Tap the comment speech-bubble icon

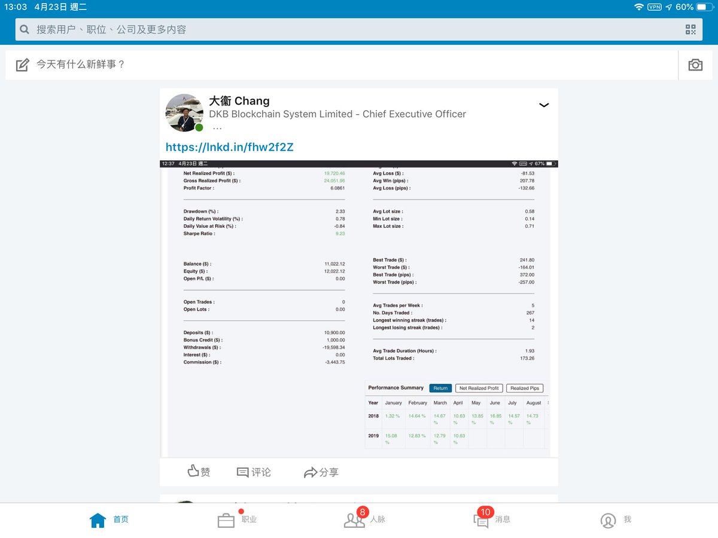pos(242,472)
